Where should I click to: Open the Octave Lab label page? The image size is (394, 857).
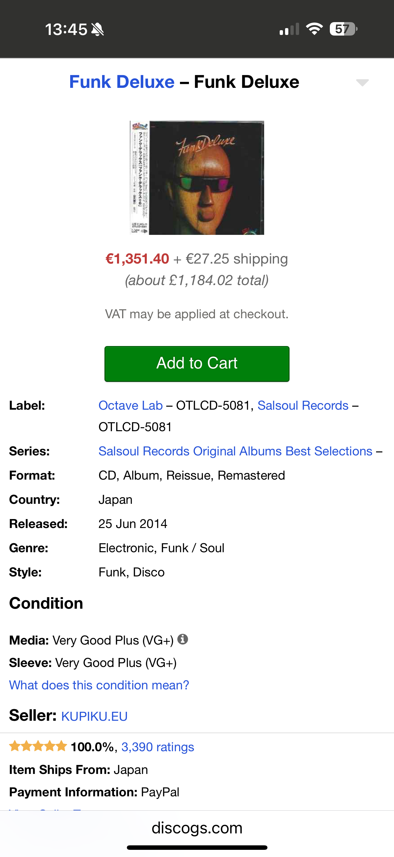(130, 405)
